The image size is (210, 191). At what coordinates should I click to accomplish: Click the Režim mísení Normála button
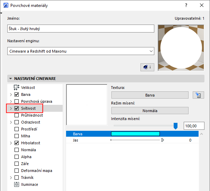coord(150,111)
